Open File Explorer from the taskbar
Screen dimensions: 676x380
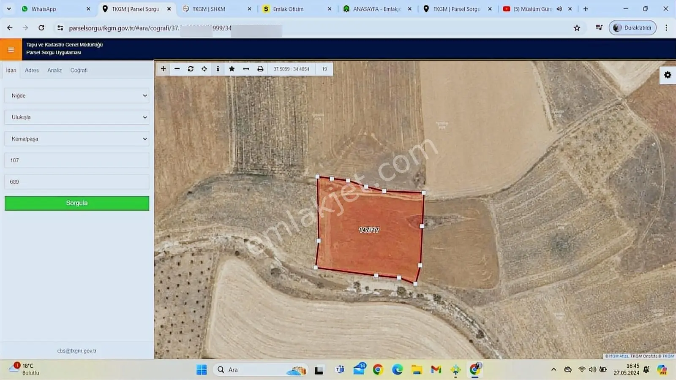coord(417,370)
